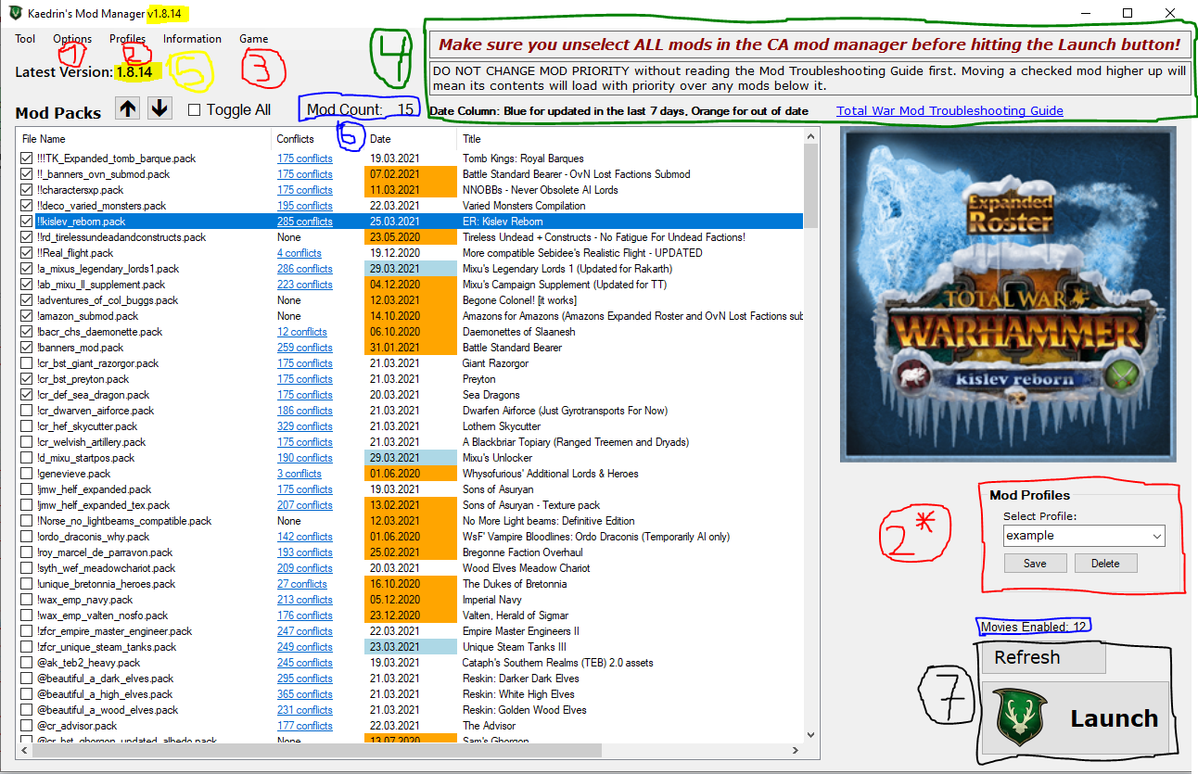Uncheck !!deco_varied_monsters.pack checkbox
The height and width of the screenshot is (774, 1198).
point(26,206)
